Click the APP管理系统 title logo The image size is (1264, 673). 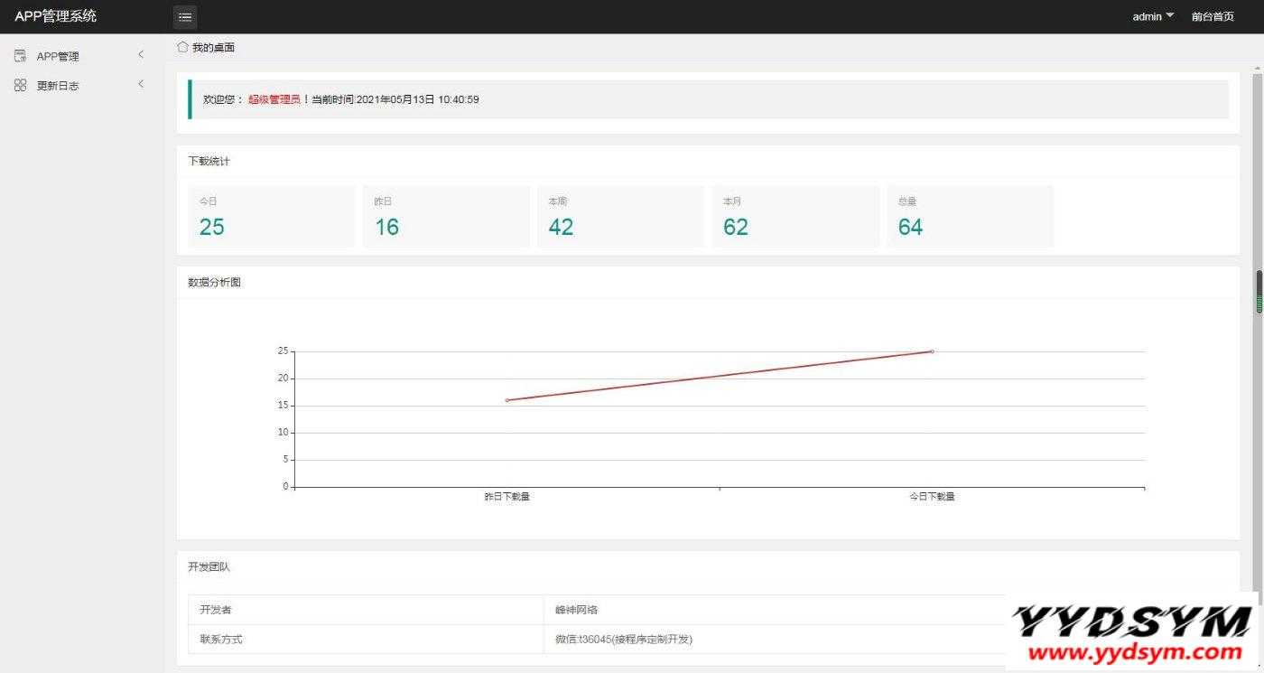[x=56, y=16]
